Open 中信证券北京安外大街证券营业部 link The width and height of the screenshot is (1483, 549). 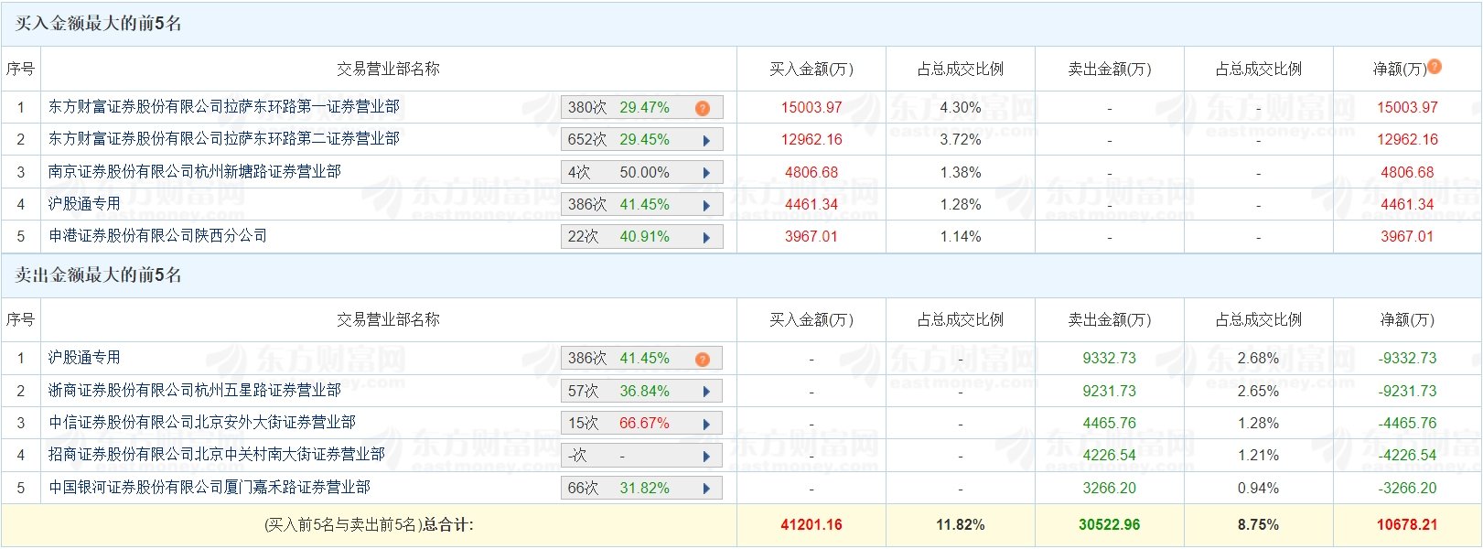[x=202, y=422]
